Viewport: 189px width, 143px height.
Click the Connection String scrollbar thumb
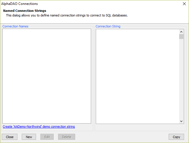point(181,37)
